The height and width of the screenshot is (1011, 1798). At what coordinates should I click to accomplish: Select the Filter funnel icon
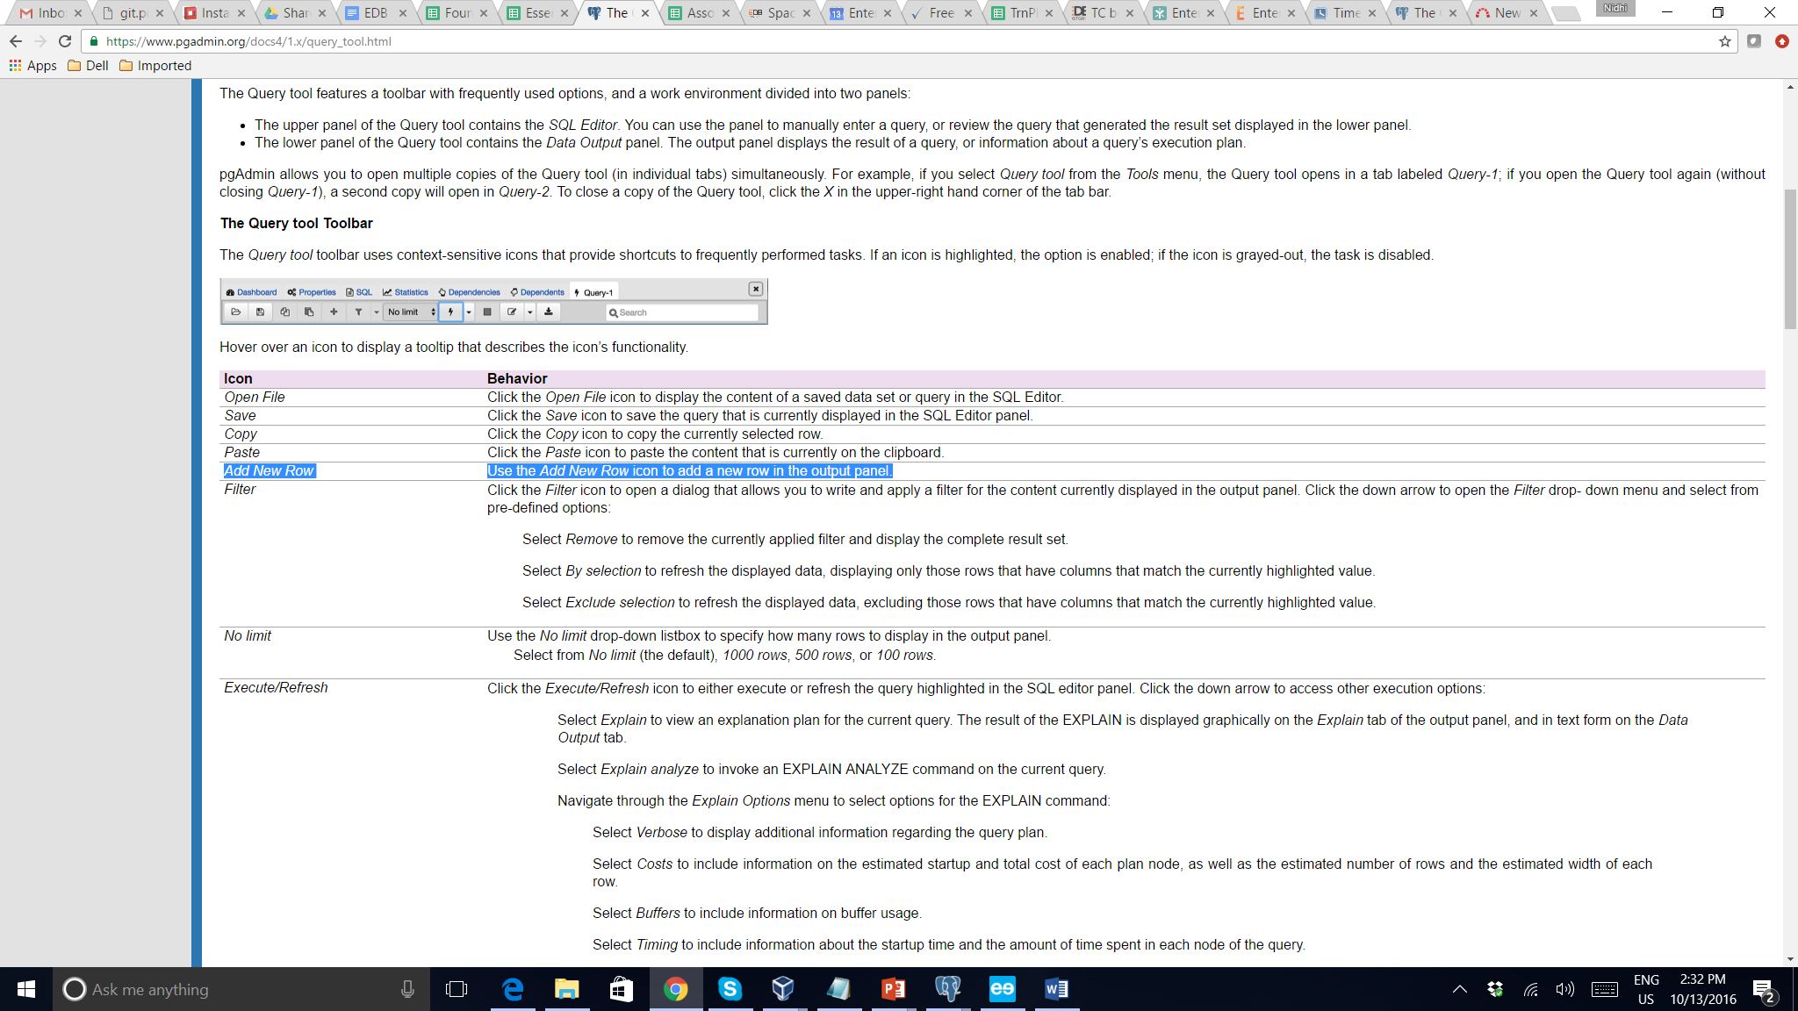[x=357, y=312]
